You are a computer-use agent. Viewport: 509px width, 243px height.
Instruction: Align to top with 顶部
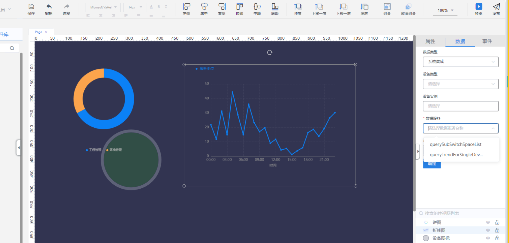(239, 9)
